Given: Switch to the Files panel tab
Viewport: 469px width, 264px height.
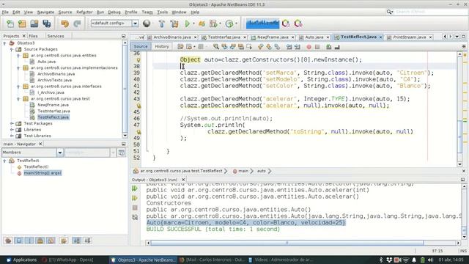Looking at the screenshot, I should click(33, 36).
